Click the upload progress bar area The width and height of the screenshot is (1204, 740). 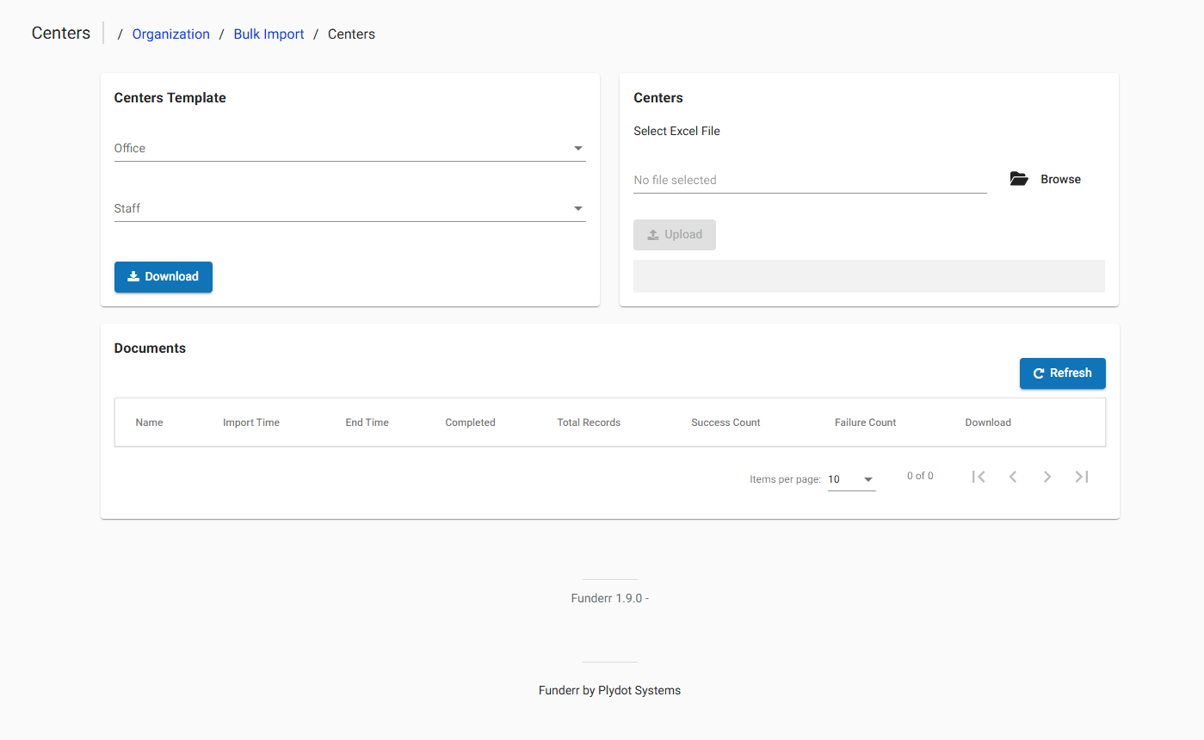868,275
